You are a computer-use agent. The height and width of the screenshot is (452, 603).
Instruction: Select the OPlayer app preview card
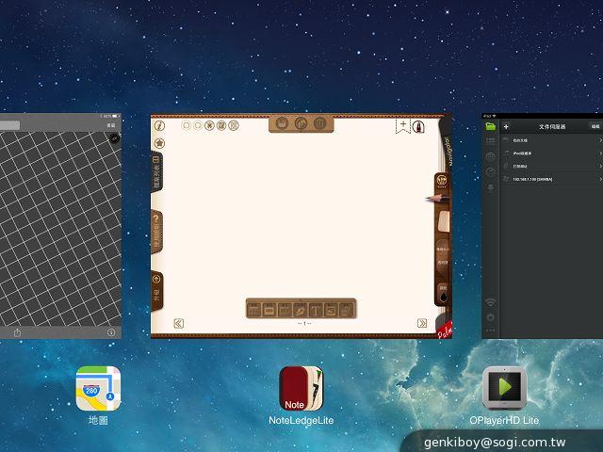coord(543,226)
